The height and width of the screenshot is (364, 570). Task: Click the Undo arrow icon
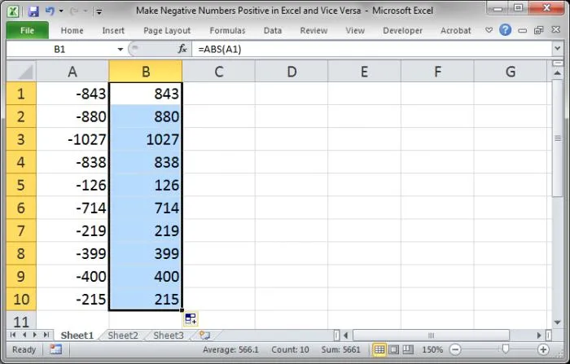50,11
